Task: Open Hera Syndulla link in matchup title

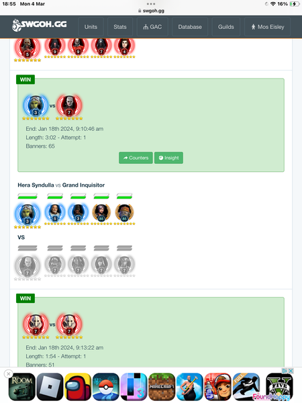Action: (36, 185)
